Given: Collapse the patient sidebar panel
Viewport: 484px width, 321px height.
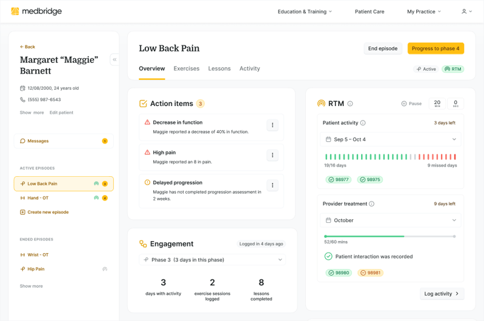Looking at the screenshot, I should 114,59.
